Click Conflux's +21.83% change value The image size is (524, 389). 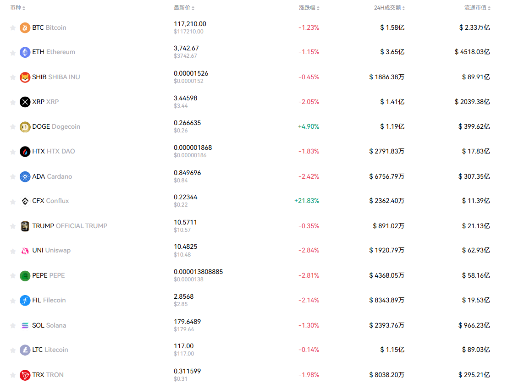307,201
